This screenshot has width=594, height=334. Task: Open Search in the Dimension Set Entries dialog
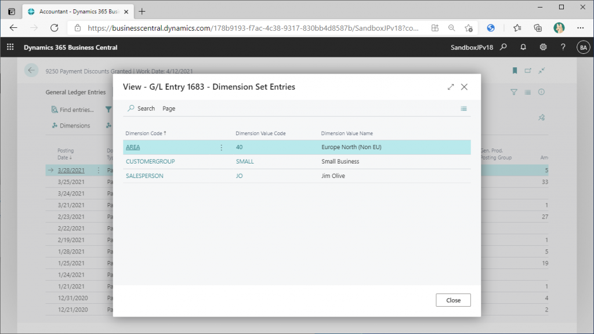click(141, 108)
